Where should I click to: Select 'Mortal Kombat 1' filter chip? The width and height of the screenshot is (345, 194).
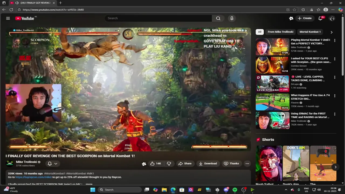pos(310,32)
